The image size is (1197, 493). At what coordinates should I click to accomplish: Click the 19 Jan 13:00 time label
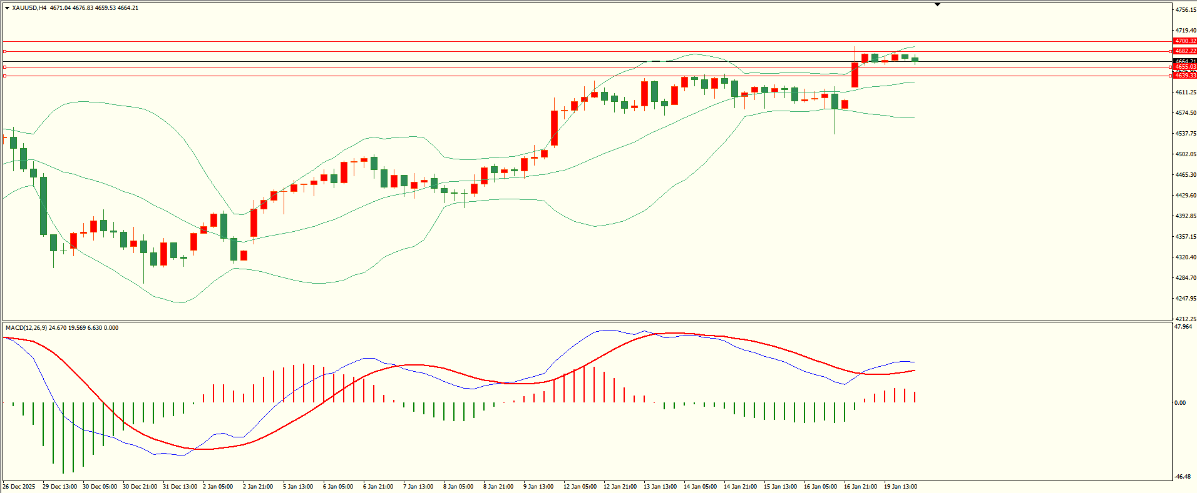coord(900,487)
